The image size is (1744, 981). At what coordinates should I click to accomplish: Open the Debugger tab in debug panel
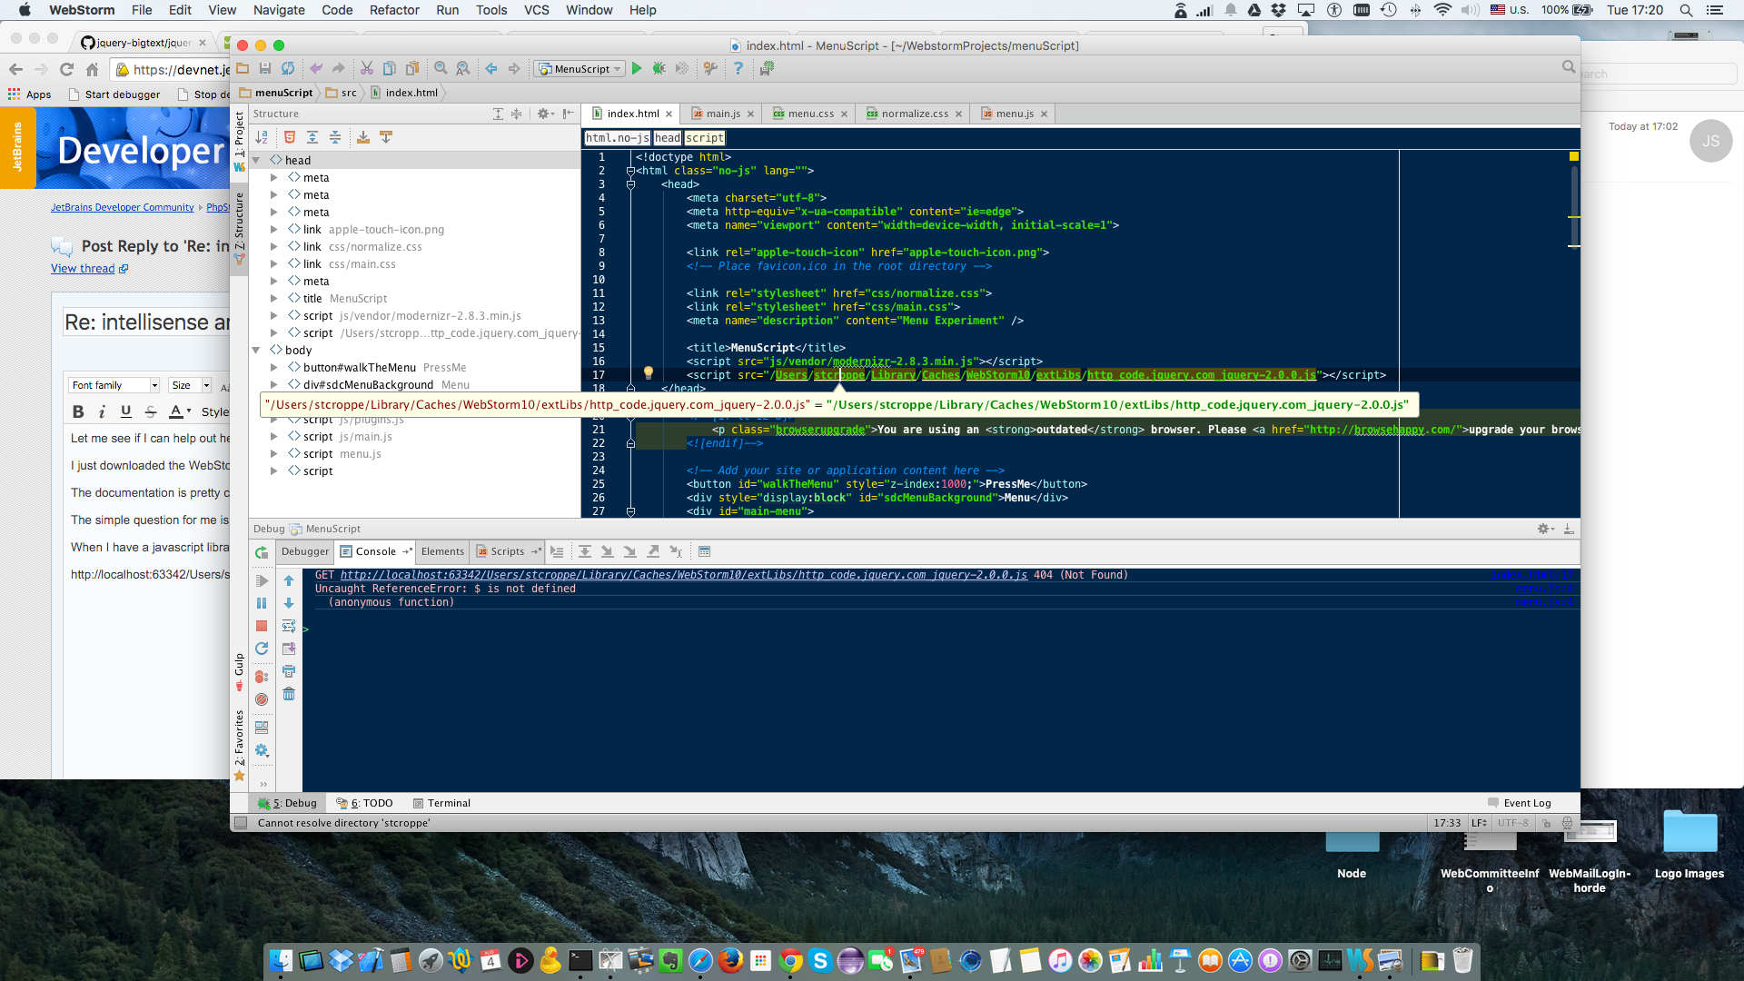click(305, 551)
